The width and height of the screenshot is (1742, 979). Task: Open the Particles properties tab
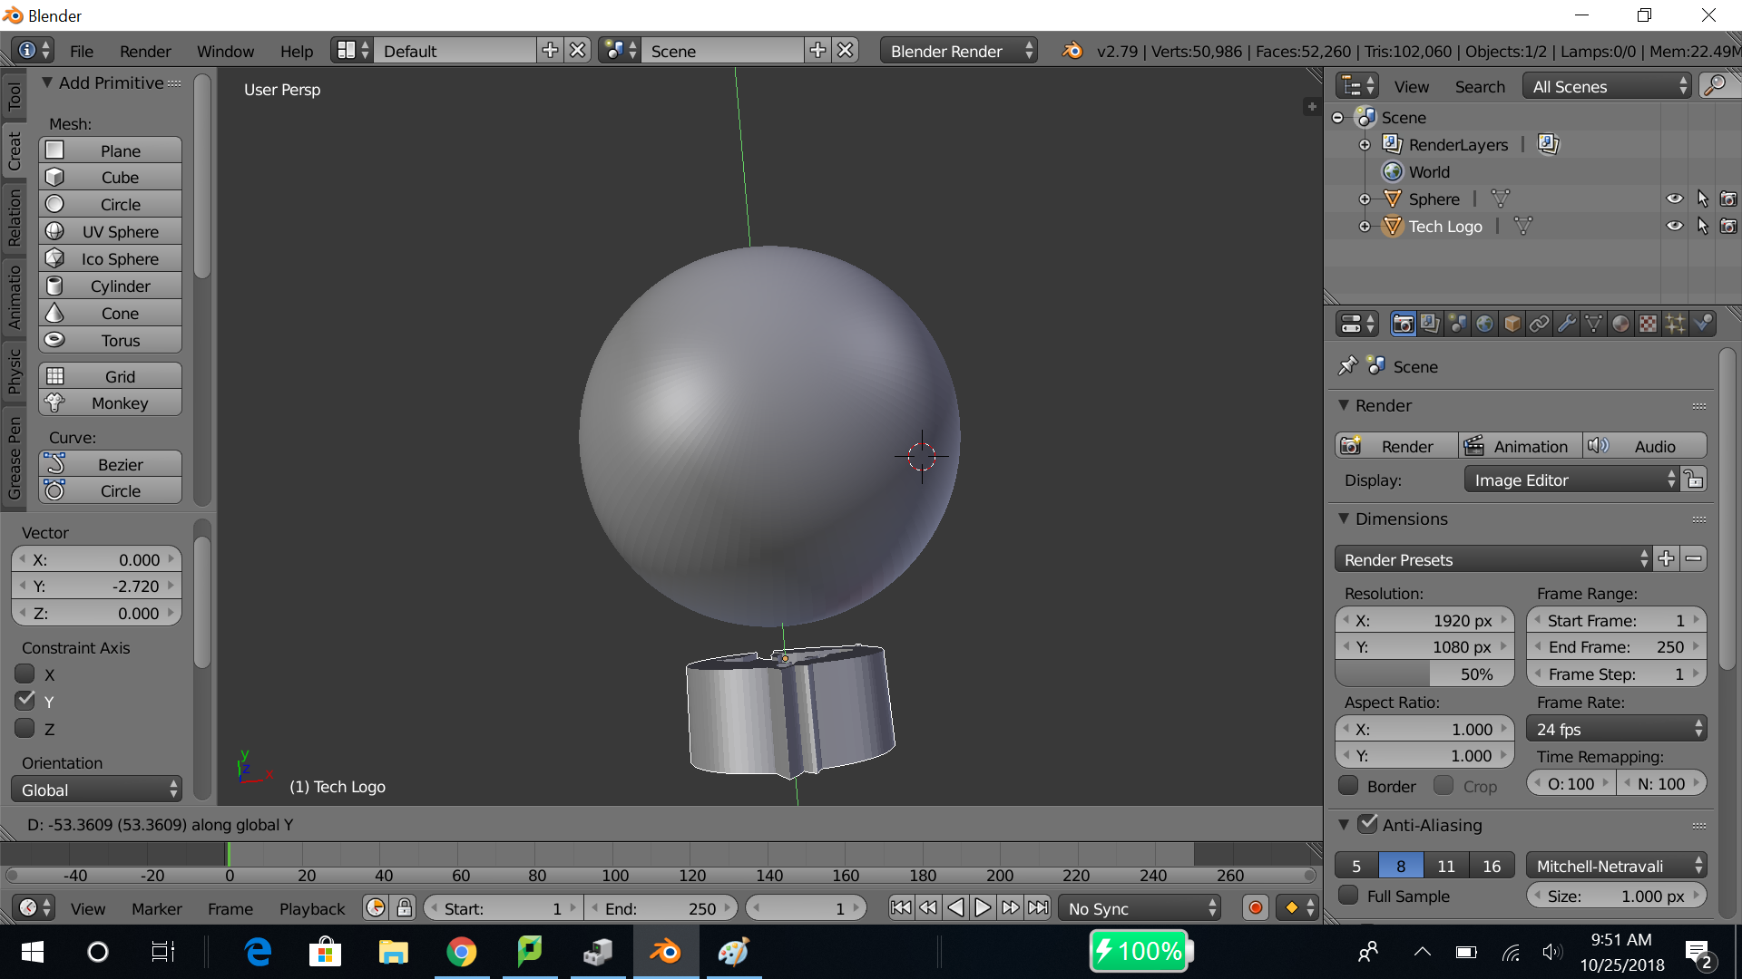pyautogui.click(x=1675, y=324)
